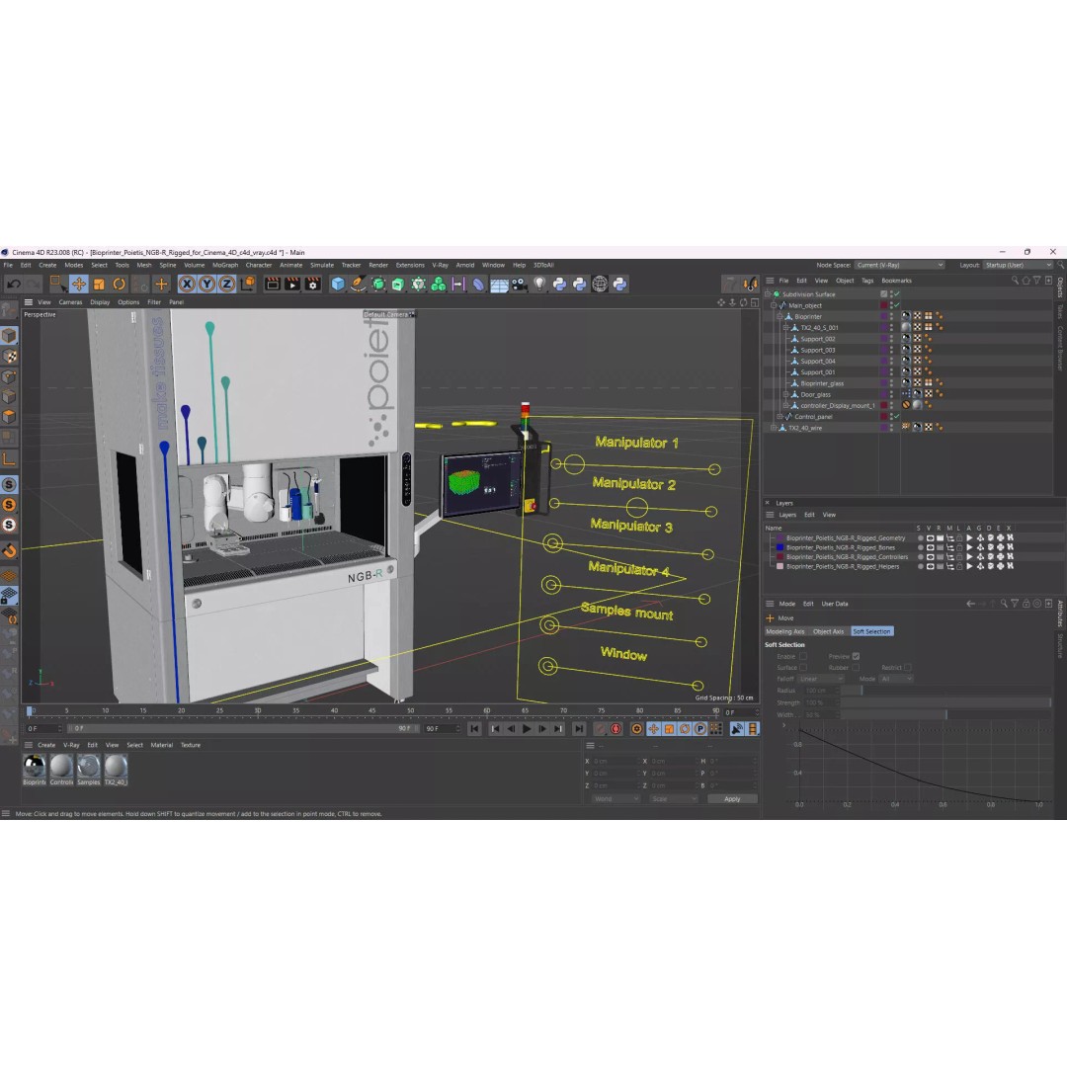Click the Undo arrow in the toolbar
Image resolution: width=1067 pixels, height=1067 pixels.
pyautogui.click(x=14, y=285)
